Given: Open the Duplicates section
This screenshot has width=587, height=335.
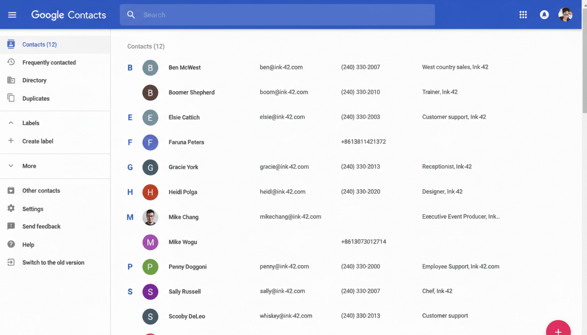Looking at the screenshot, I should pos(35,98).
